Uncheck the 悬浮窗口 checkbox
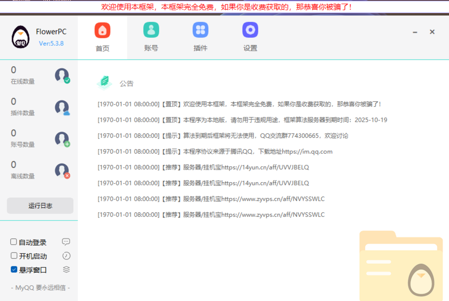This screenshot has height=301, width=449. (x=14, y=269)
